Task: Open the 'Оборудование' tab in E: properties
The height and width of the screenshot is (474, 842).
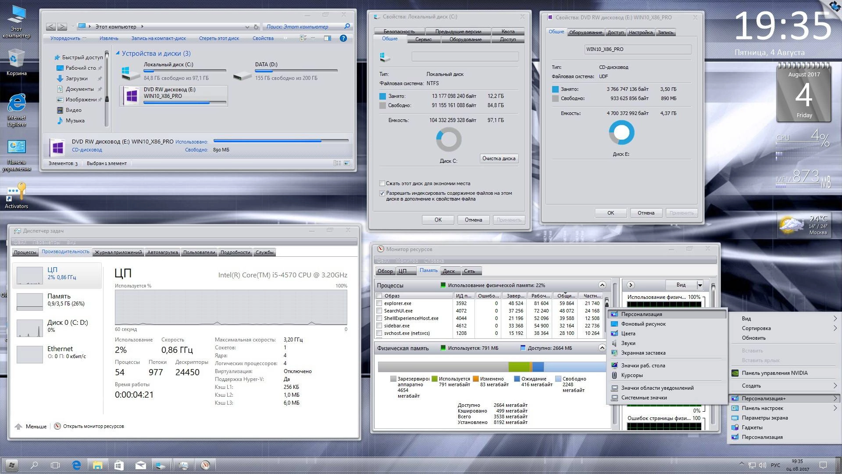Action: tap(585, 32)
